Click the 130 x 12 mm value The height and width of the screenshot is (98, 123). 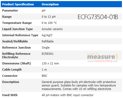pyautogui.click(x=50, y=63)
